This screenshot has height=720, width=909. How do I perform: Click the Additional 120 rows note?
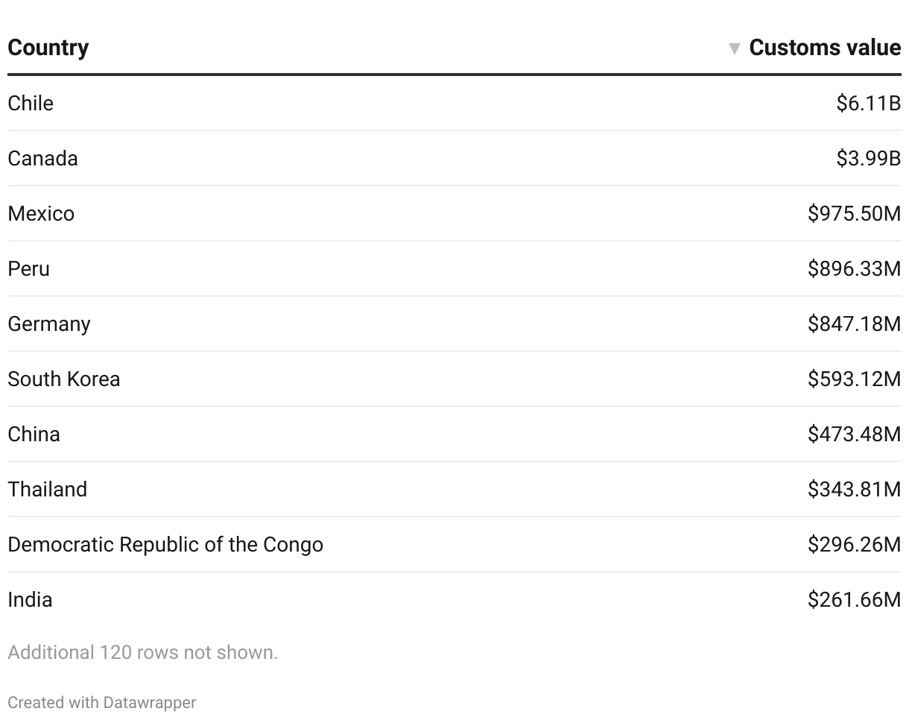(142, 652)
